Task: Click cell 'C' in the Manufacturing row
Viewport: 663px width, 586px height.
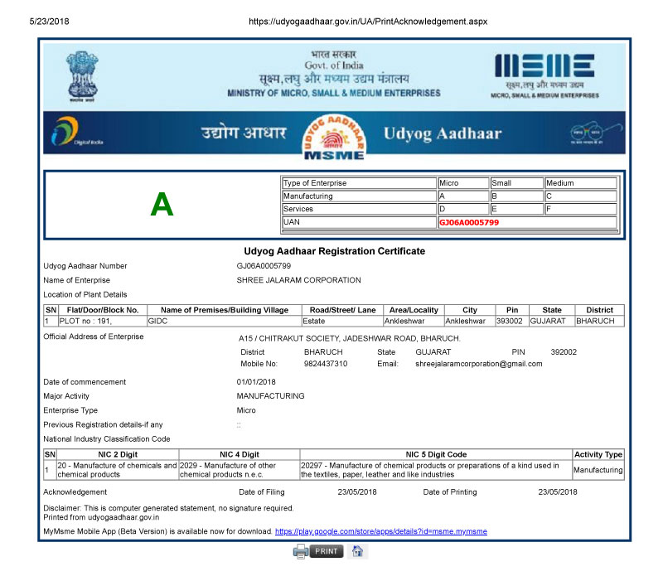Action: pos(580,196)
